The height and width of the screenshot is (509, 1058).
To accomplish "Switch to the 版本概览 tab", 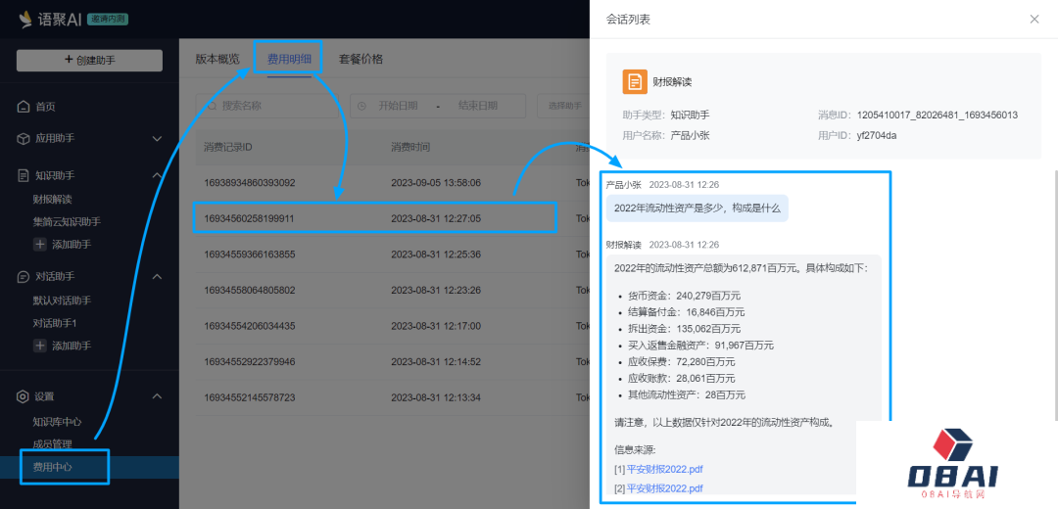I will (x=217, y=59).
